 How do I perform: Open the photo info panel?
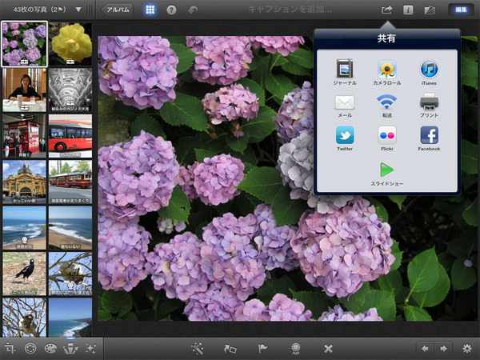click(x=408, y=10)
